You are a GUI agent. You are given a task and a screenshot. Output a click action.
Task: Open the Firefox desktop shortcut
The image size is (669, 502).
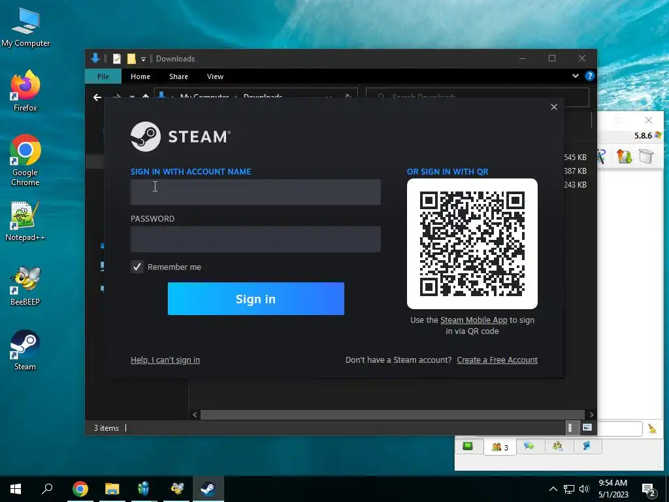click(x=25, y=90)
